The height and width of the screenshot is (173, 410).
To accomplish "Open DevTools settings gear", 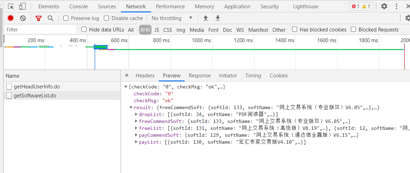I will (384, 6).
